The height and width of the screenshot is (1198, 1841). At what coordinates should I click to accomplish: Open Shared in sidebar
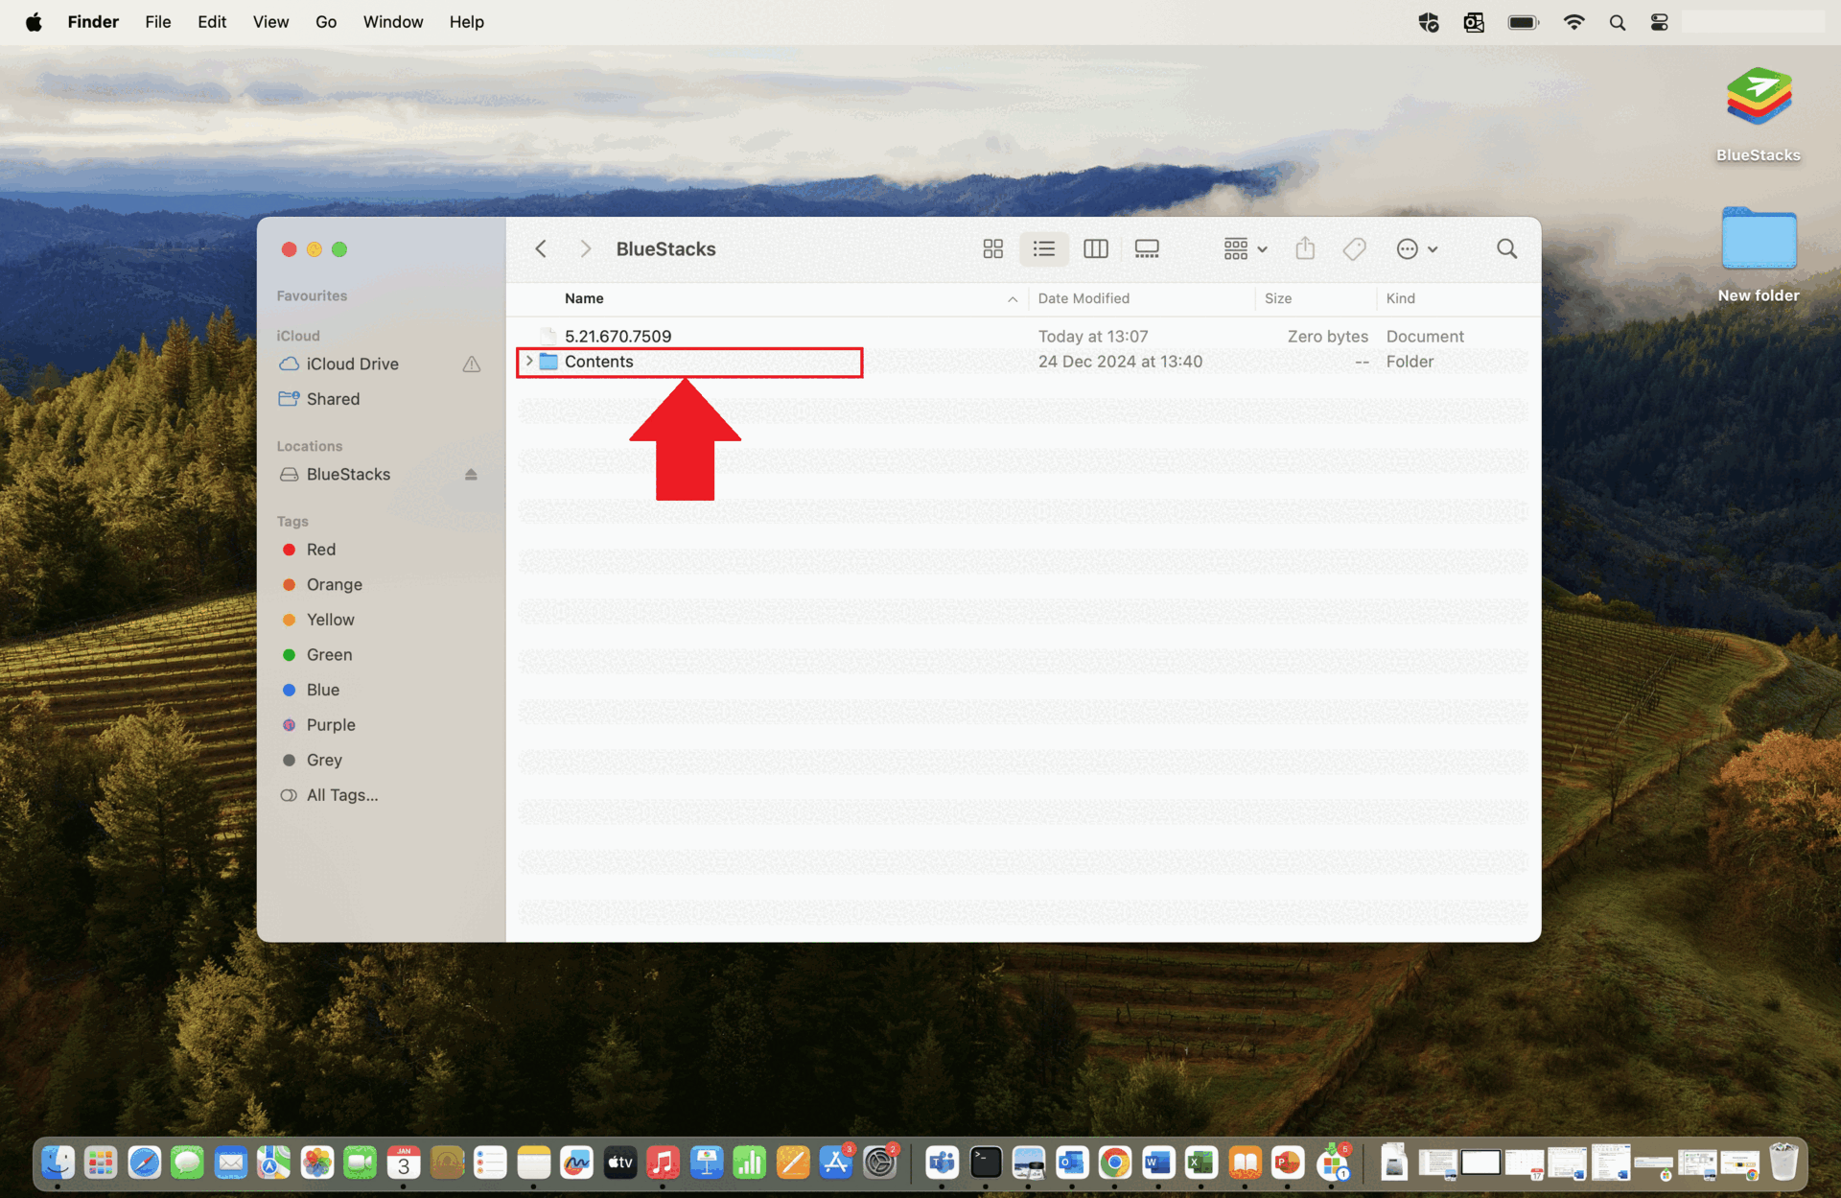click(x=333, y=399)
